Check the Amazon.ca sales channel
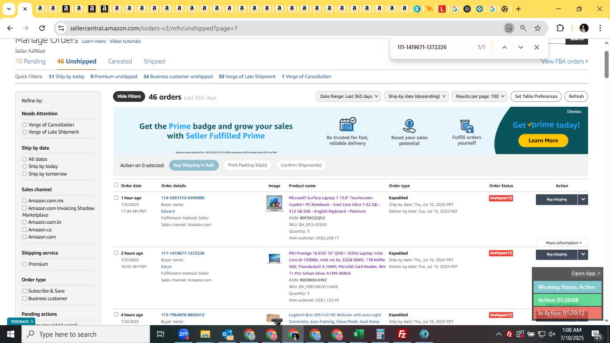 click(x=25, y=230)
